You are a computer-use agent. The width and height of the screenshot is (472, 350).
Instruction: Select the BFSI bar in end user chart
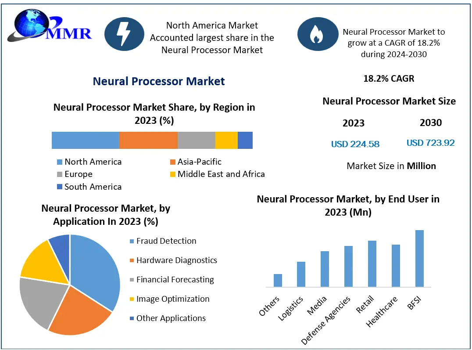point(419,258)
